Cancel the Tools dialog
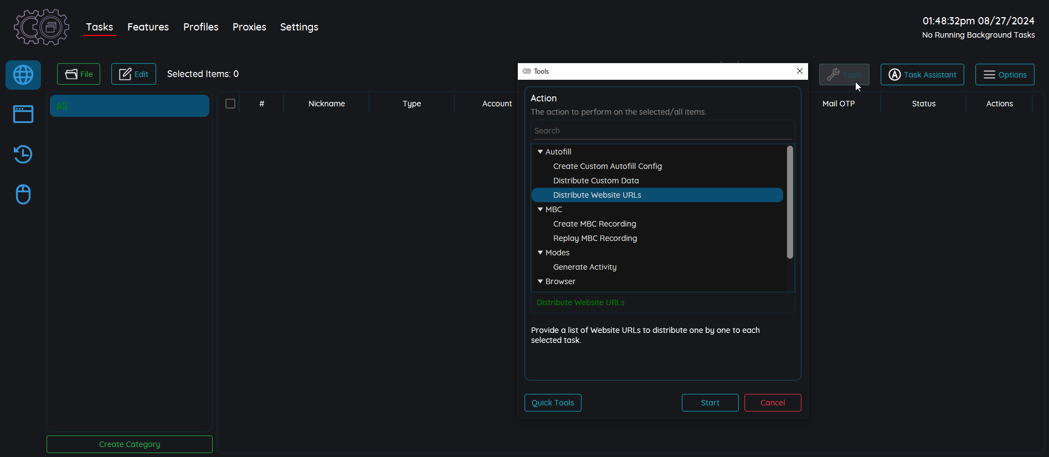This screenshot has height=457, width=1049. 773,403
